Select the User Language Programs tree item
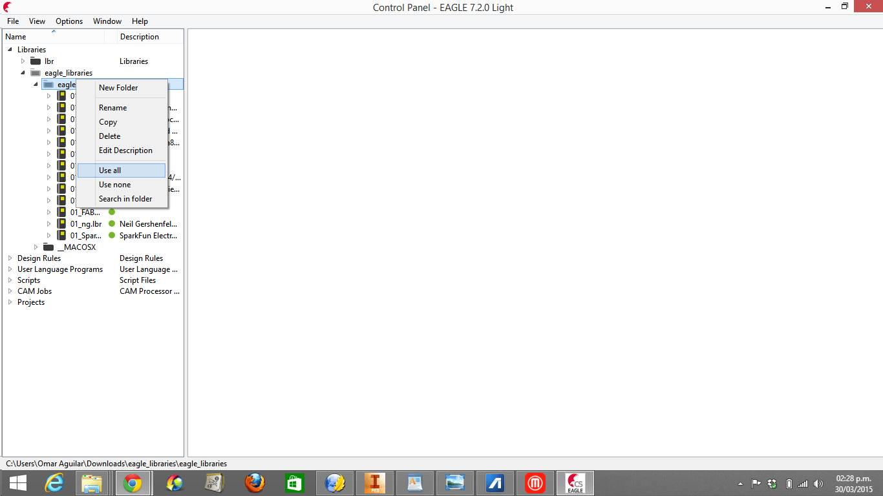Screen dimensions: 883x496 [x=60, y=269]
